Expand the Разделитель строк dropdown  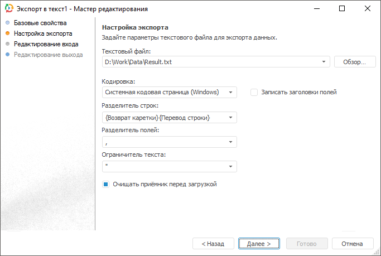(x=231, y=117)
